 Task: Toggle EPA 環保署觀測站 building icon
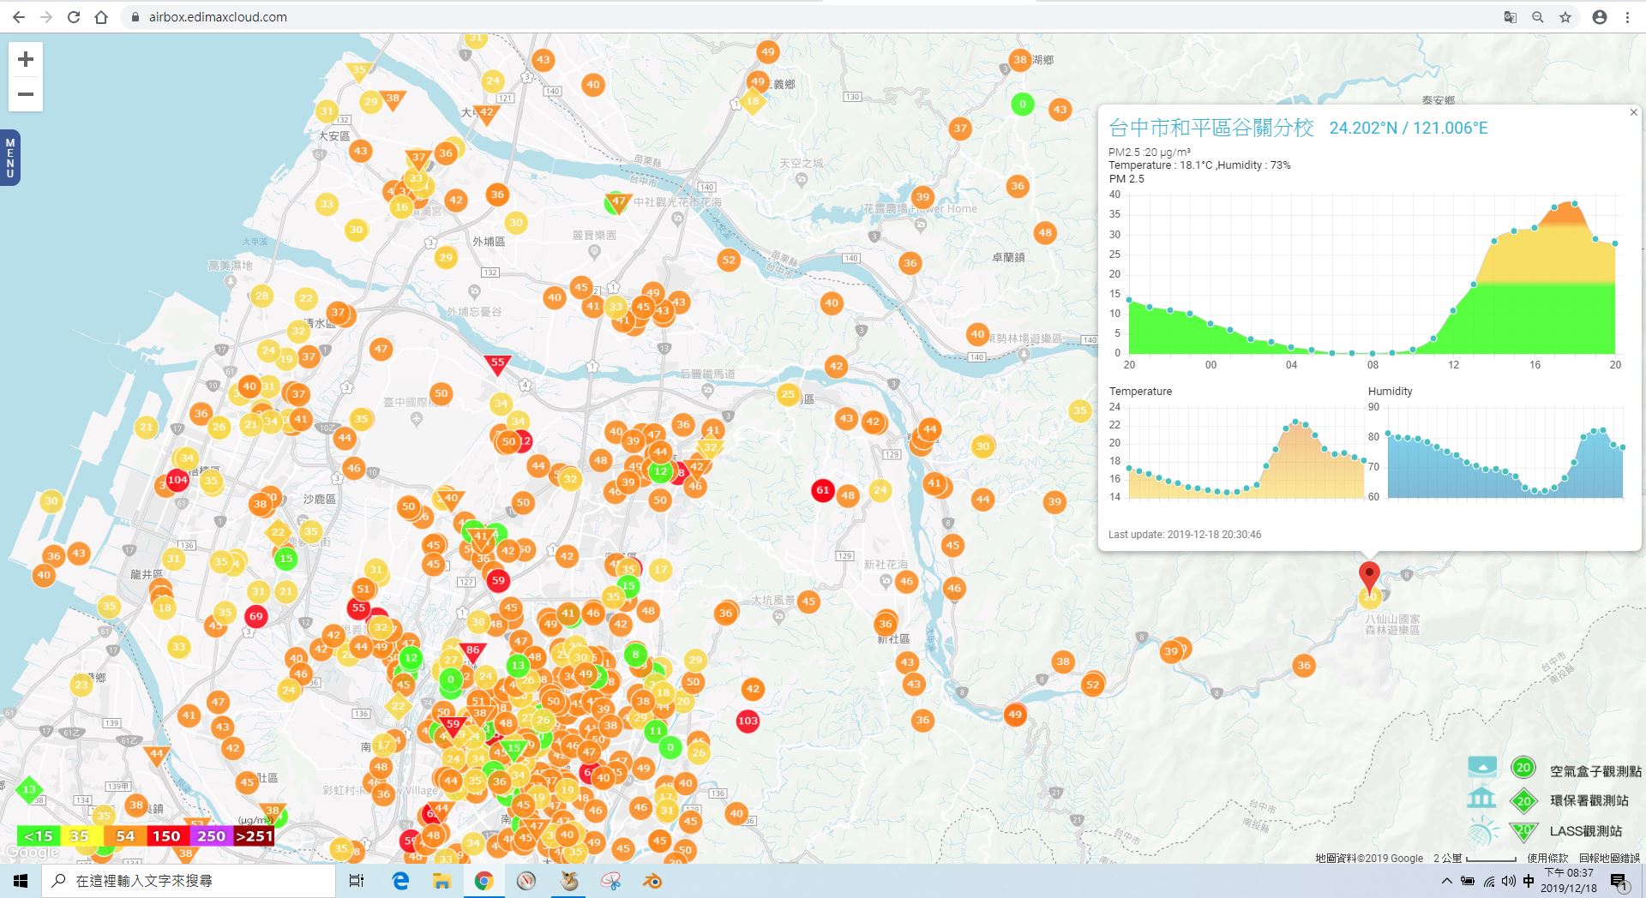click(1482, 799)
